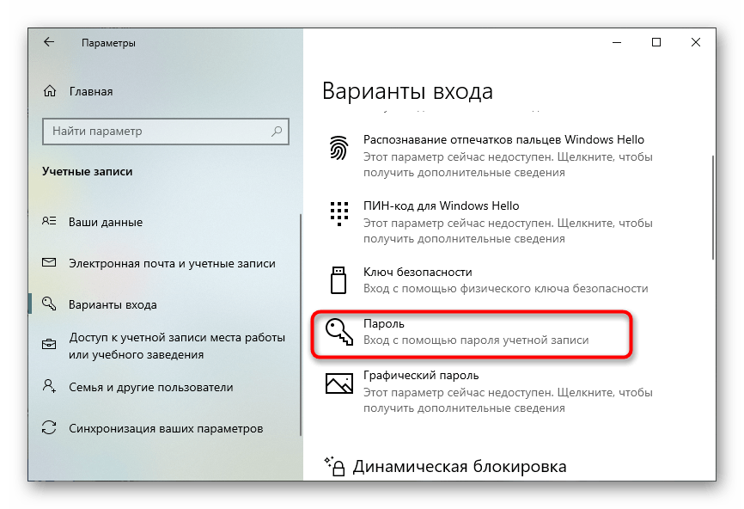The image size is (744, 509).
Task: Click the USB security key icon
Action: coord(338,280)
